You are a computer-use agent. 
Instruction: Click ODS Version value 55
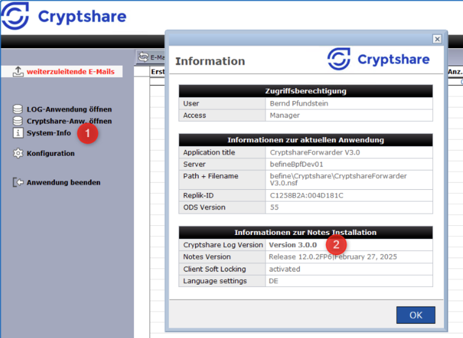point(274,207)
